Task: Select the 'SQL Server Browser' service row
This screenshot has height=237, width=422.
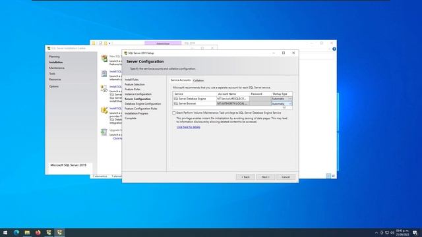Action: pyautogui.click(x=195, y=103)
